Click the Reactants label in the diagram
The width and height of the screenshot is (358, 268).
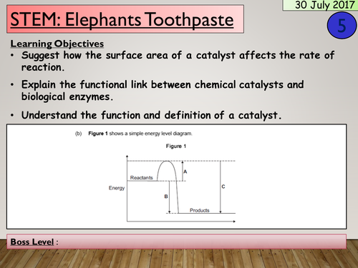tap(141, 178)
